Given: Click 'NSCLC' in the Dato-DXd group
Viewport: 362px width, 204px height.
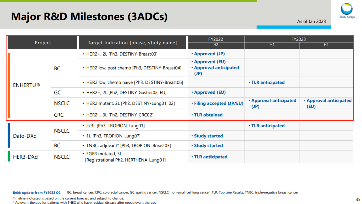Looking at the screenshot, I should 62,131.
